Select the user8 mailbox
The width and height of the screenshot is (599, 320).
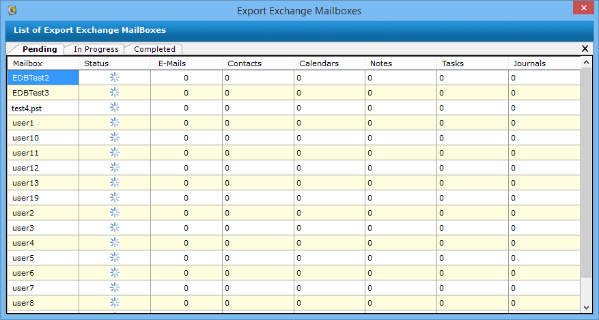(43, 303)
